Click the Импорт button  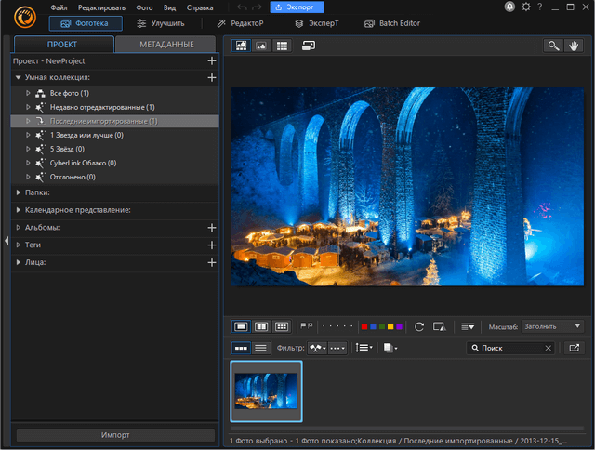click(115, 434)
